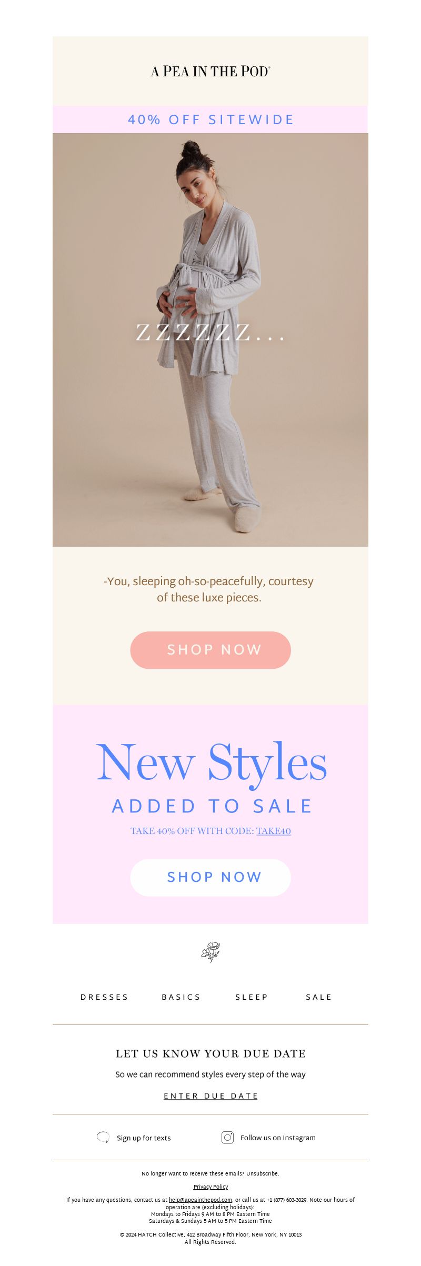421x1266 pixels.
Task: Click the TAKE40 promo code link
Action: [x=274, y=831]
